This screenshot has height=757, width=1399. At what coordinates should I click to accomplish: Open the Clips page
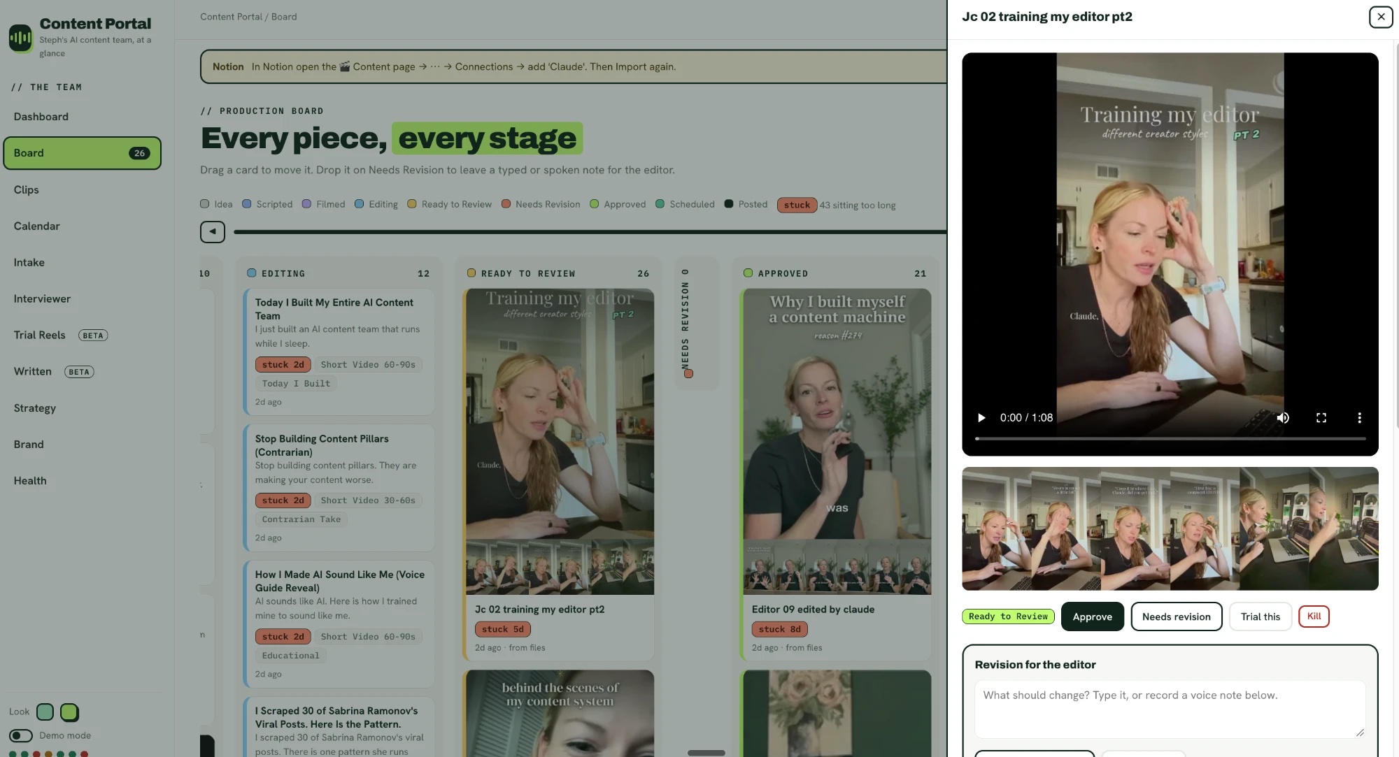tap(82, 189)
